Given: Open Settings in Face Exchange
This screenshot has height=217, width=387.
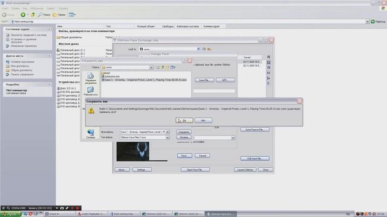Looking at the screenshot, I should point(142,170).
